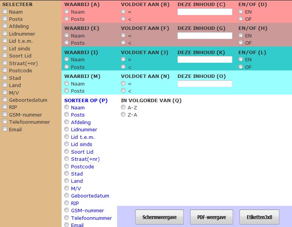Viewport: 292px width, 227px height.
Task: Sort by Afdeling under SORTEER OP (P)
Action: [66, 122]
